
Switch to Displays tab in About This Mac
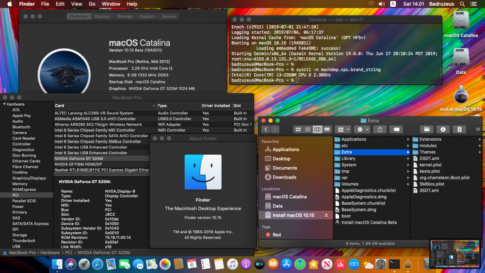pos(102,16)
